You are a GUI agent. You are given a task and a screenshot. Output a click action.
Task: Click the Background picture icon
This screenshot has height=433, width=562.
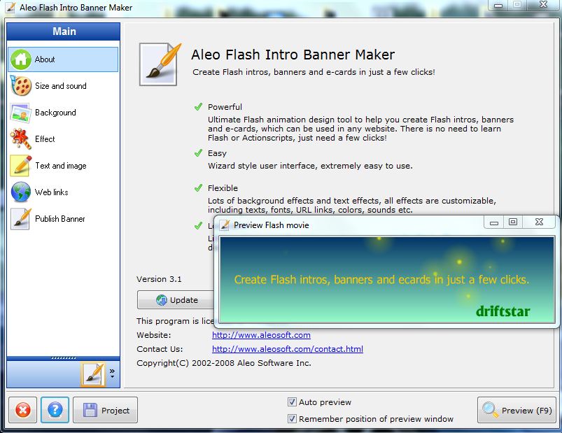(x=20, y=113)
